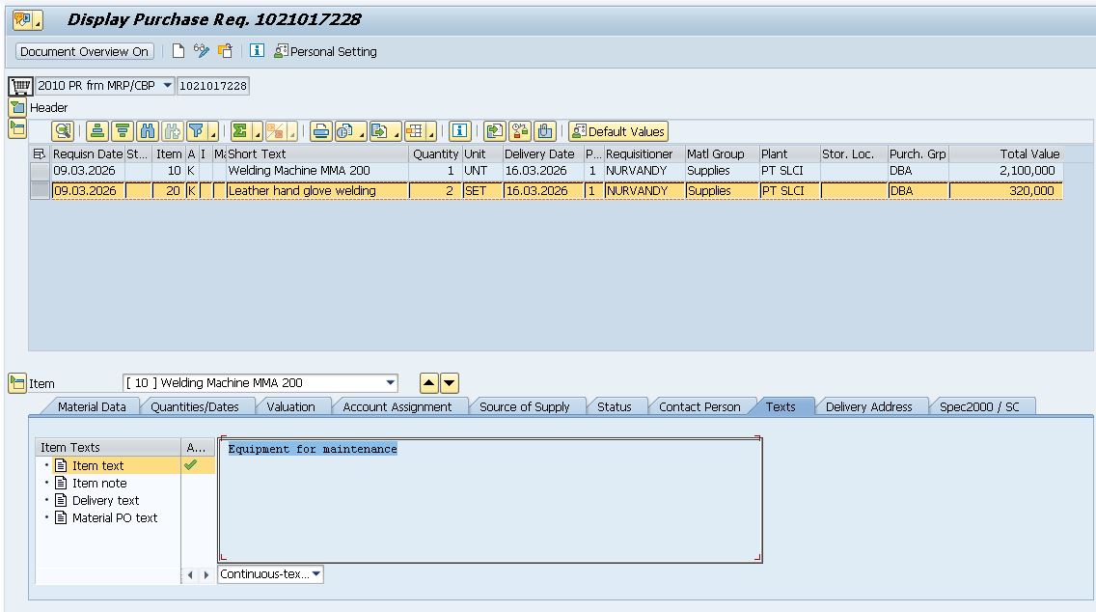Select row selector for Welding Machine item
This screenshot has height=612, width=1096.
point(40,171)
